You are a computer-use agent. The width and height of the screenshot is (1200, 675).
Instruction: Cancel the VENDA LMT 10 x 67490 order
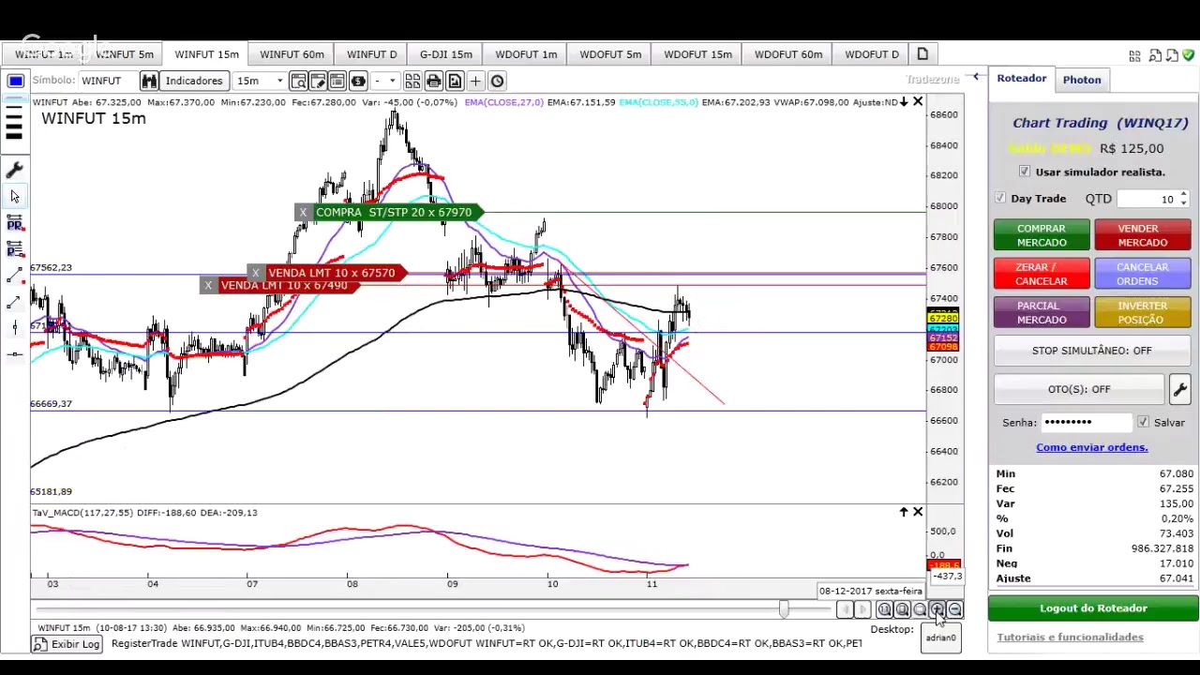coord(208,285)
